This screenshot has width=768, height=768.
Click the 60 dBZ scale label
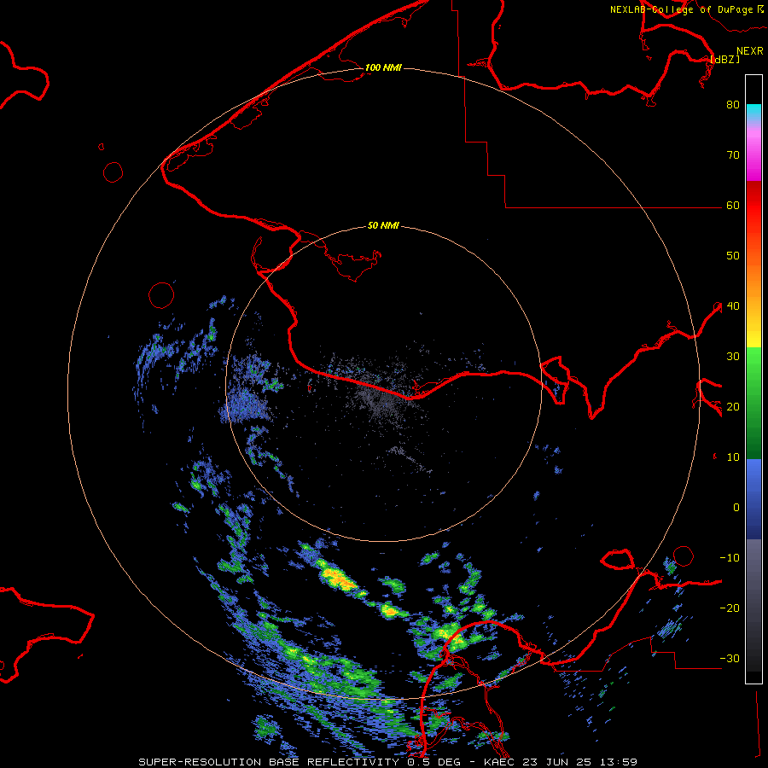click(733, 206)
